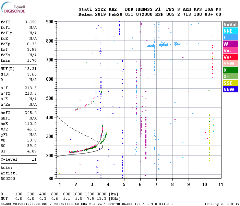Click the 900 km height axis label
The height and width of the screenshot is (206, 240).
coord(50,22)
